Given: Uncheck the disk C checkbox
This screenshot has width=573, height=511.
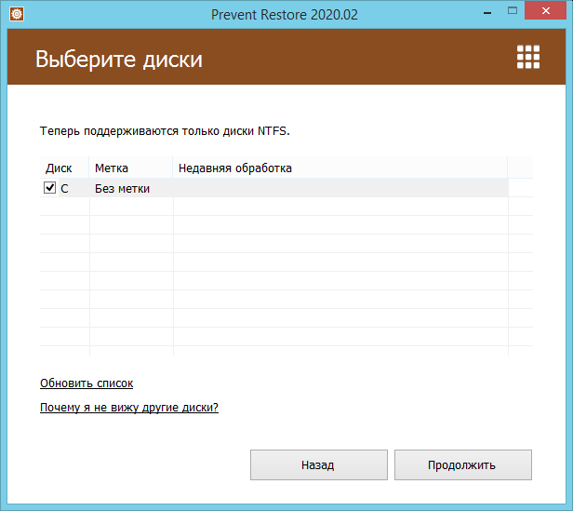Looking at the screenshot, I should click(49, 188).
